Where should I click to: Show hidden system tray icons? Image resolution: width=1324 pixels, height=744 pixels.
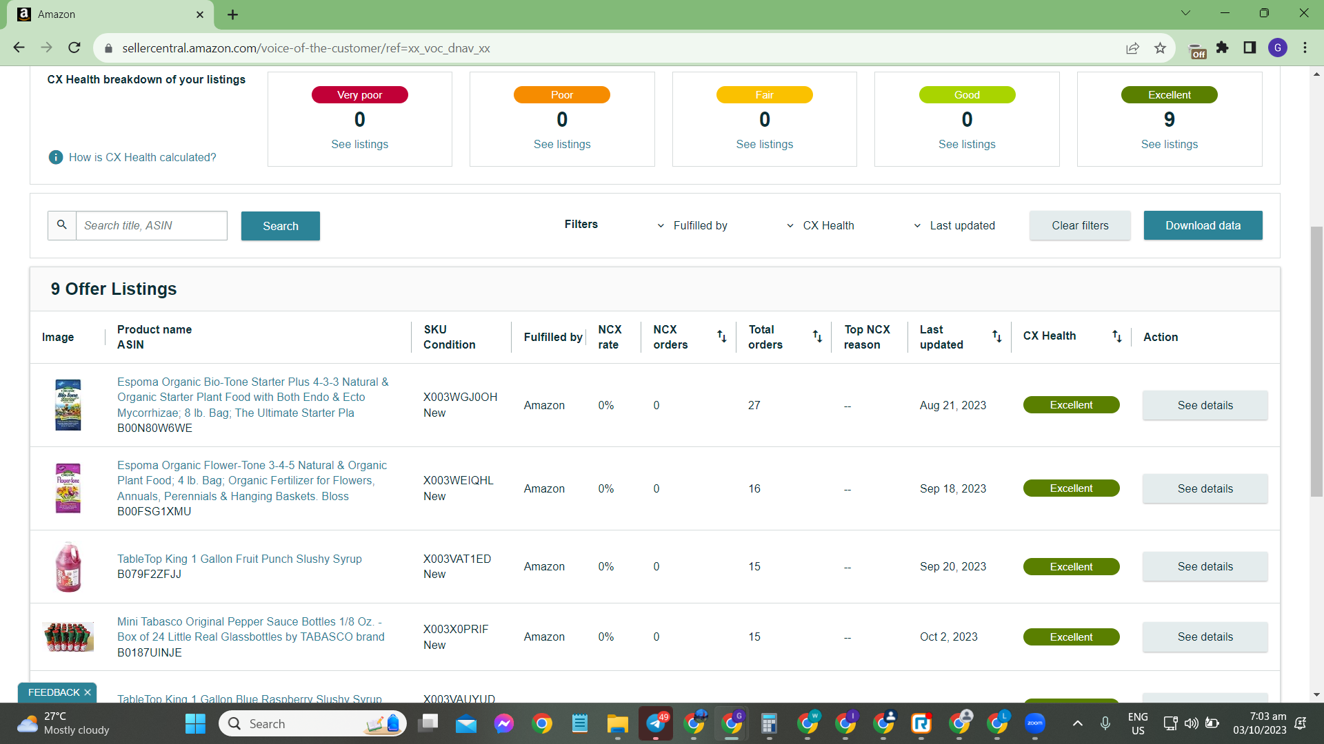coord(1078,723)
